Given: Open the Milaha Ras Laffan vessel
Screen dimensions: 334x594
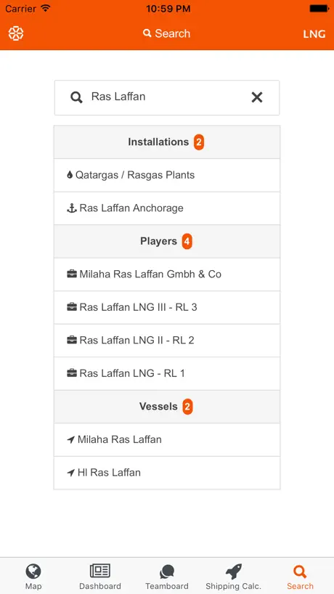Looking at the screenshot, I should pyautogui.click(x=167, y=439).
